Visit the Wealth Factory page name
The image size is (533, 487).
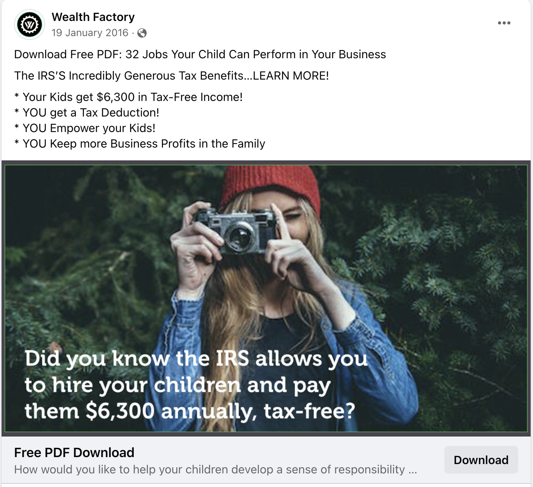point(93,17)
